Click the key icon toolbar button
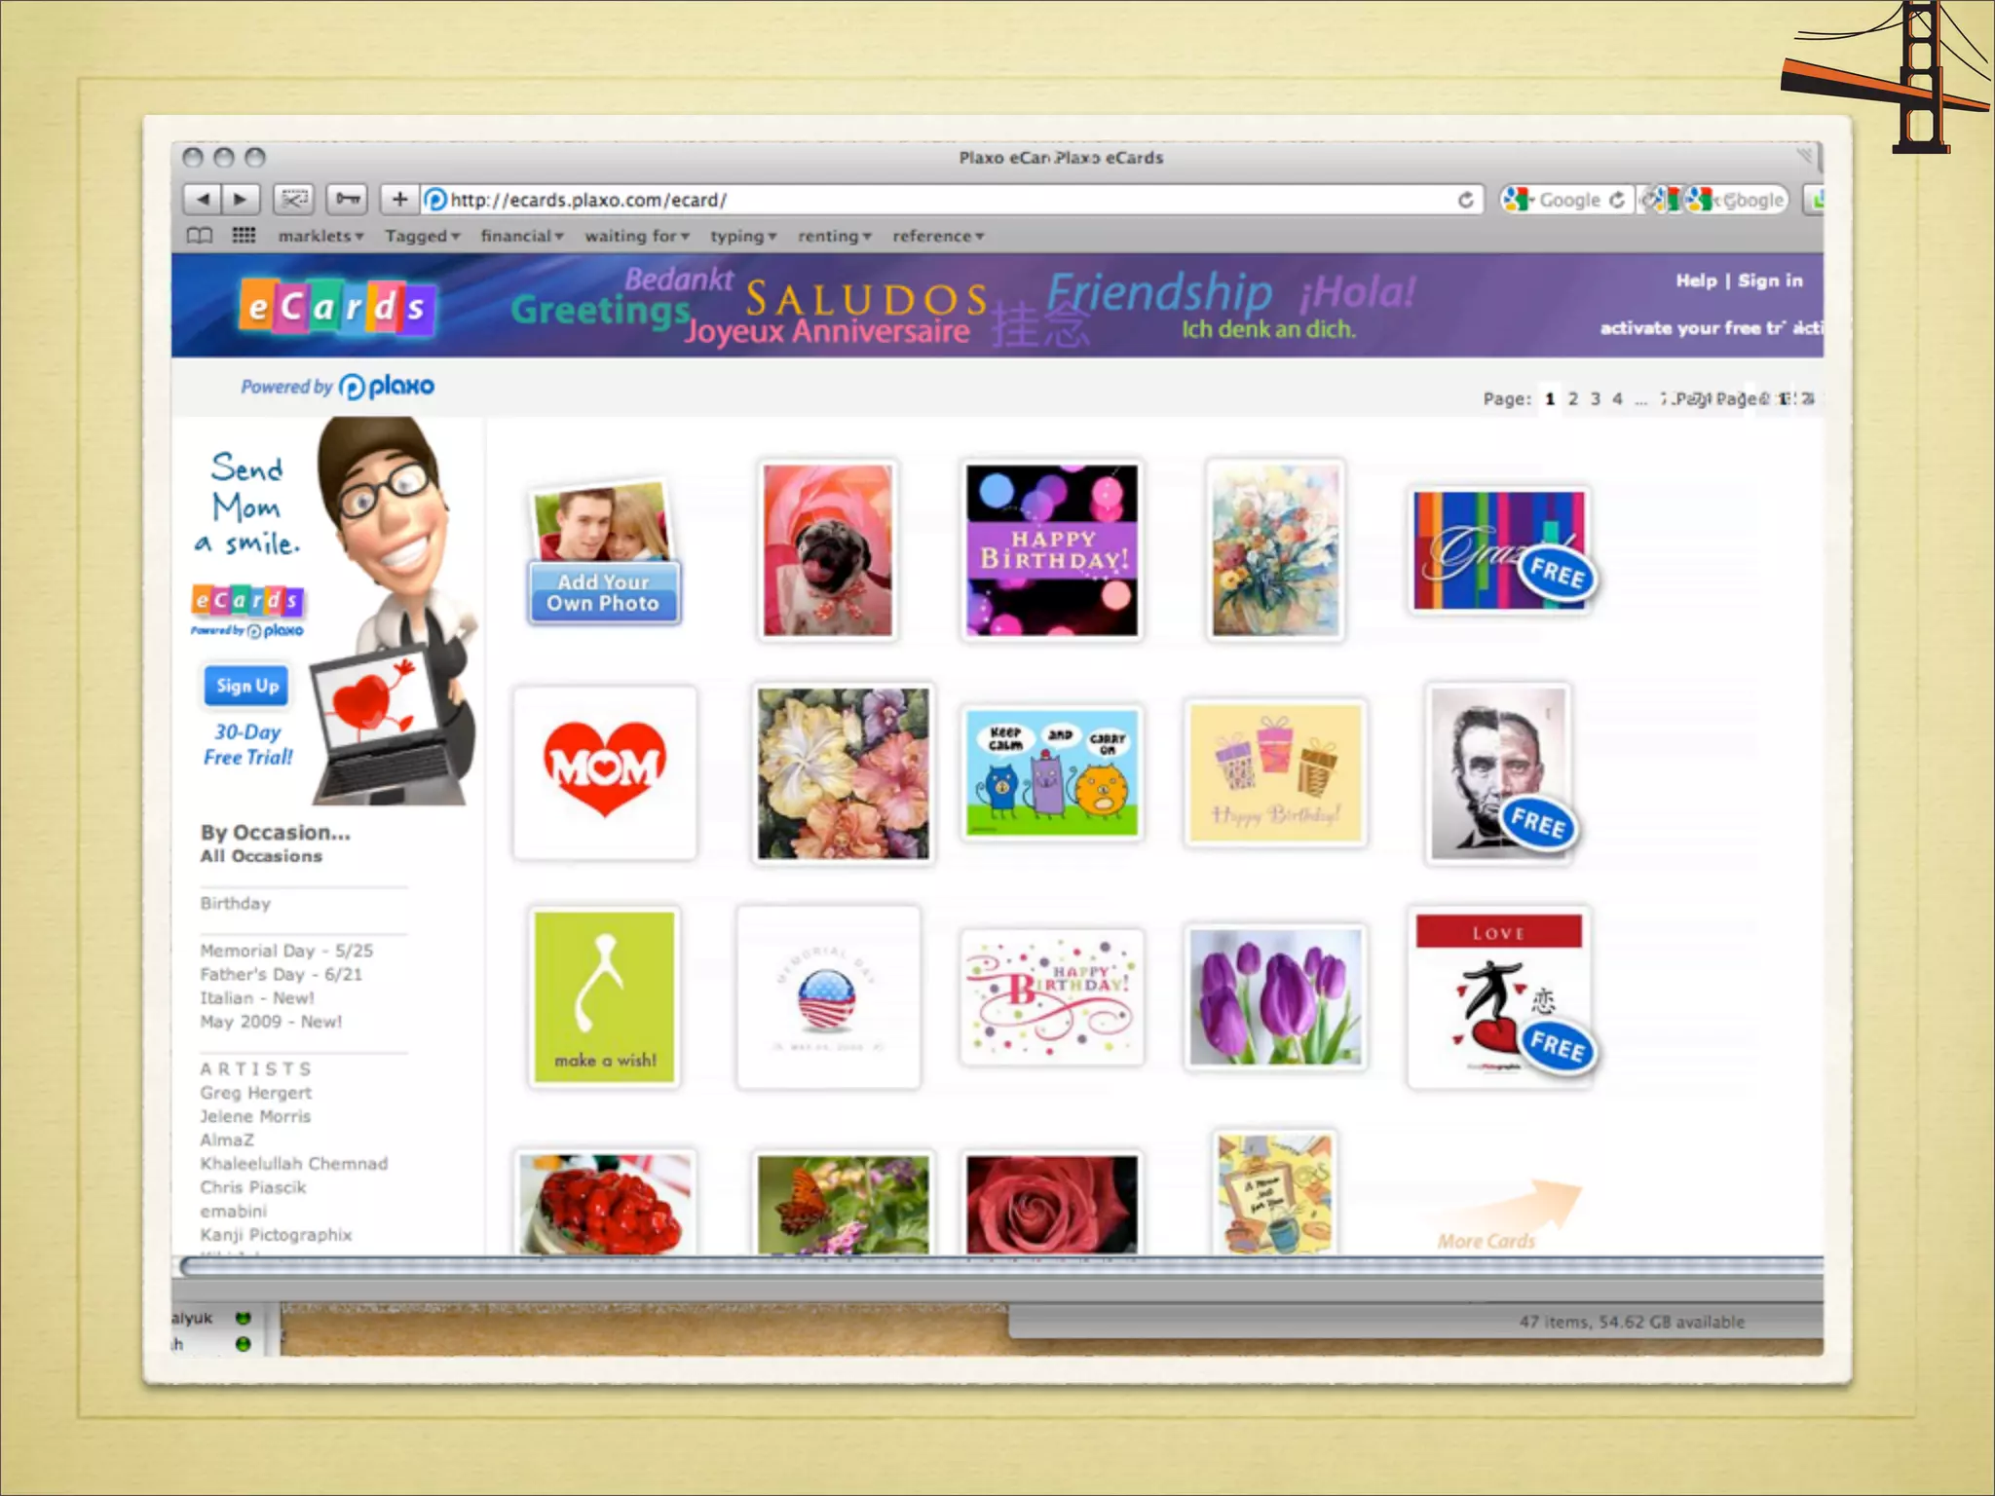Image resolution: width=1995 pixels, height=1496 pixels. coord(348,200)
